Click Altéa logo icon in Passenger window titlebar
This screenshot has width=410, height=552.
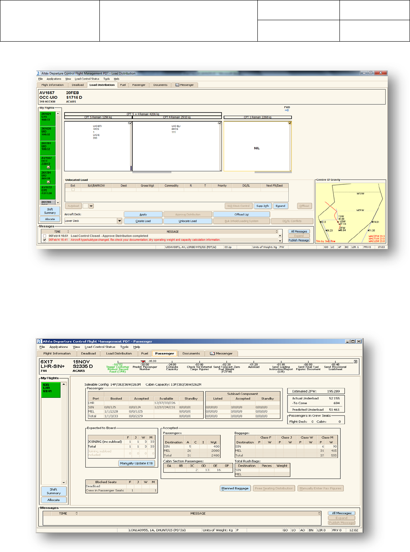[40, 341]
